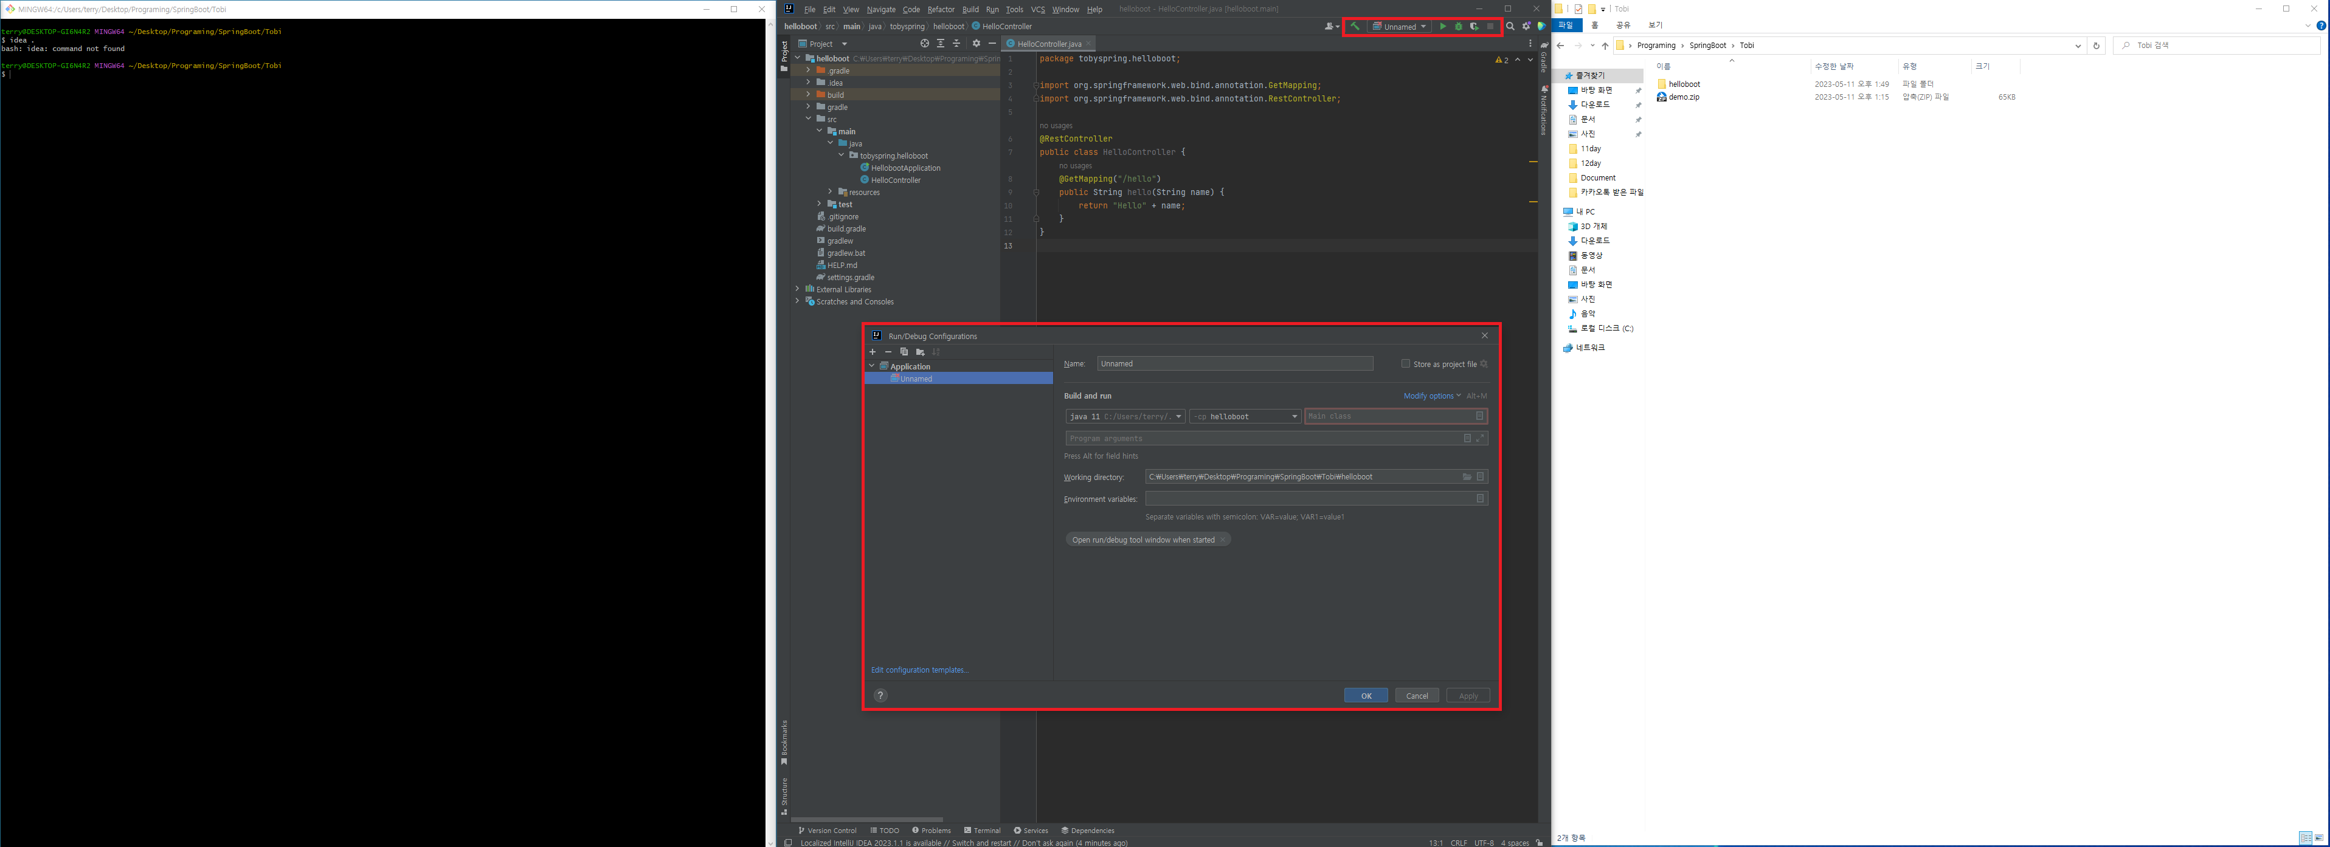Viewport: 2330px width, 847px height.
Task: Open File Explorer address history dropdown
Action: [x=2078, y=45]
